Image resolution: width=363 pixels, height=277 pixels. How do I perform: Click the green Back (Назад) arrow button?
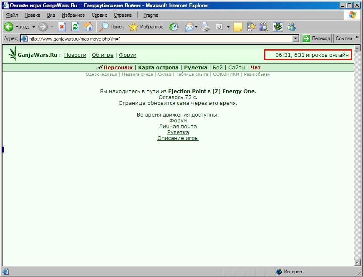click(x=9, y=27)
